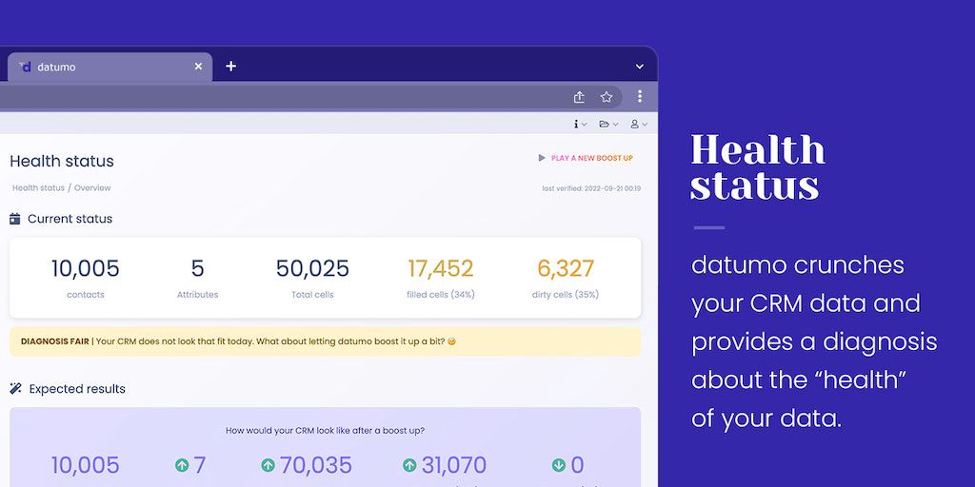
Task: Click the datumo favicon on tab
Action: pos(25,67)
